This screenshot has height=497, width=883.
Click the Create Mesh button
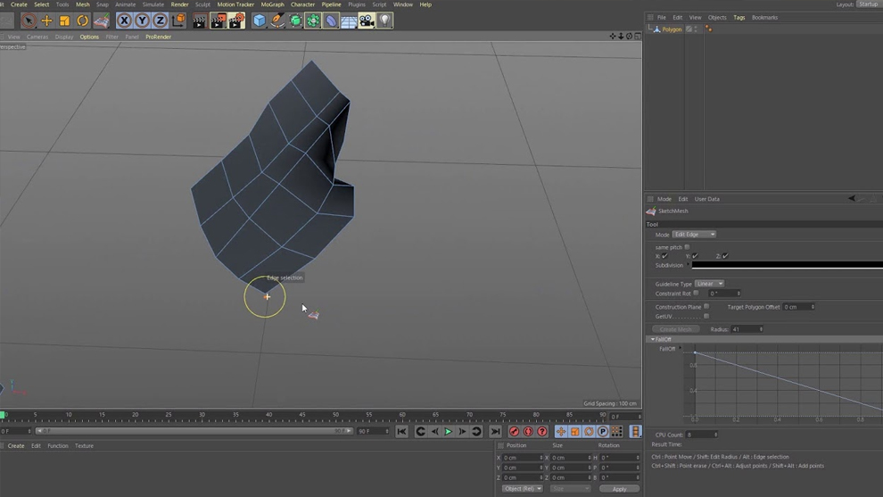coord(676,329)
